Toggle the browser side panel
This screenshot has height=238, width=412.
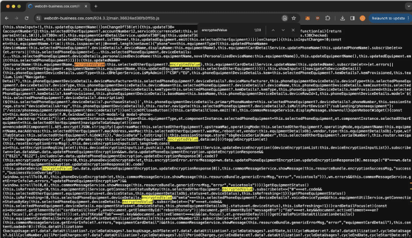[x=352, y=18]
